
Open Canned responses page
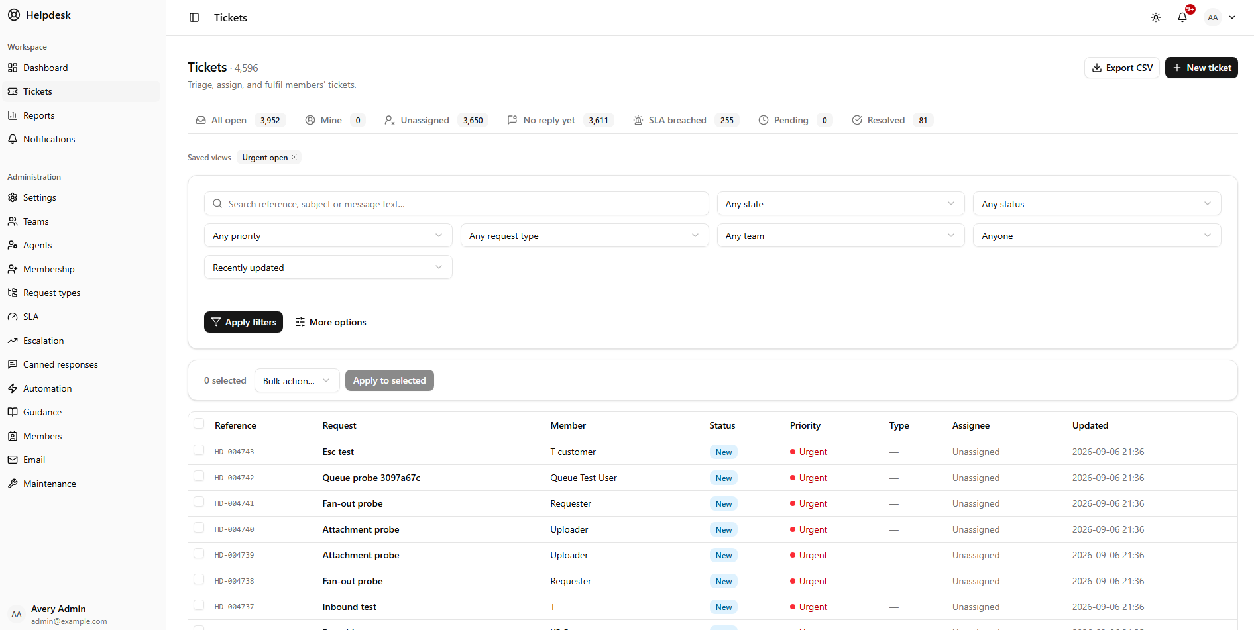(80, 364)
